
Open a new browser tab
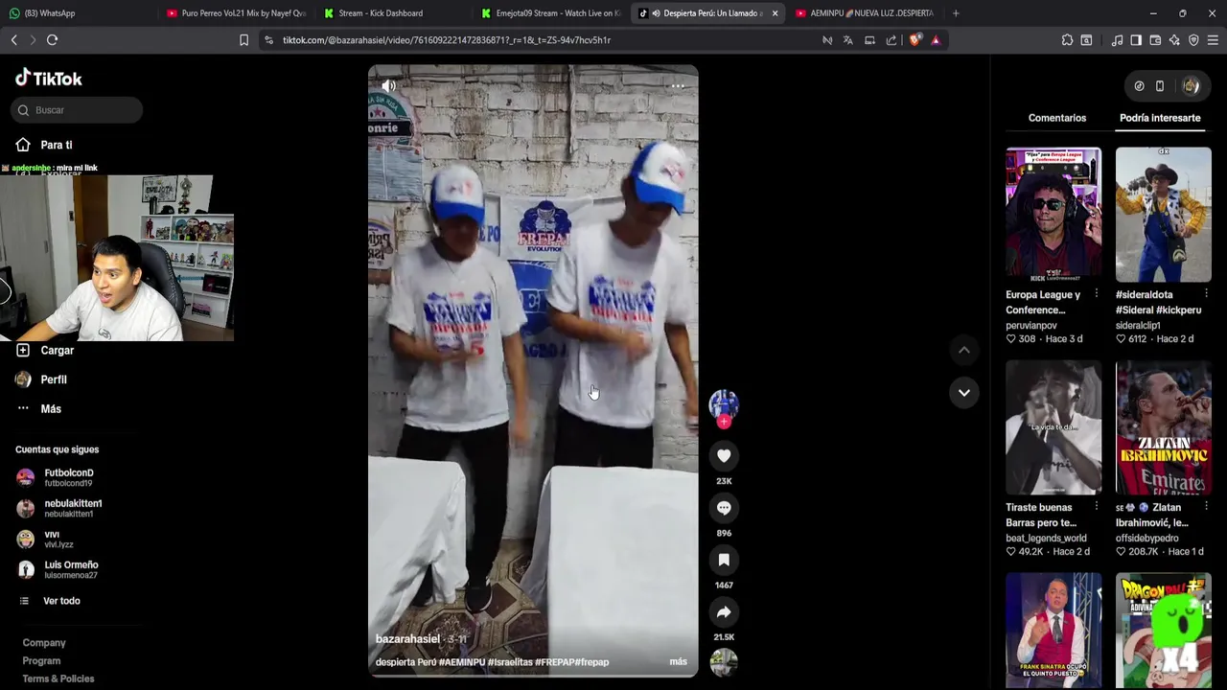(956, 13)
